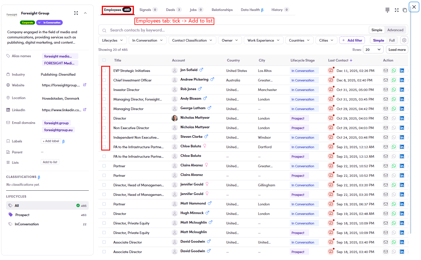
Task: Sort by Last Contact arrow
Action: click(x=351, y=60)
